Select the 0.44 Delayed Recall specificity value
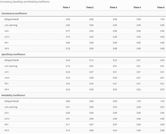This screenshot has width=166, height=134. pyautogui.click(x=68, y=60)
